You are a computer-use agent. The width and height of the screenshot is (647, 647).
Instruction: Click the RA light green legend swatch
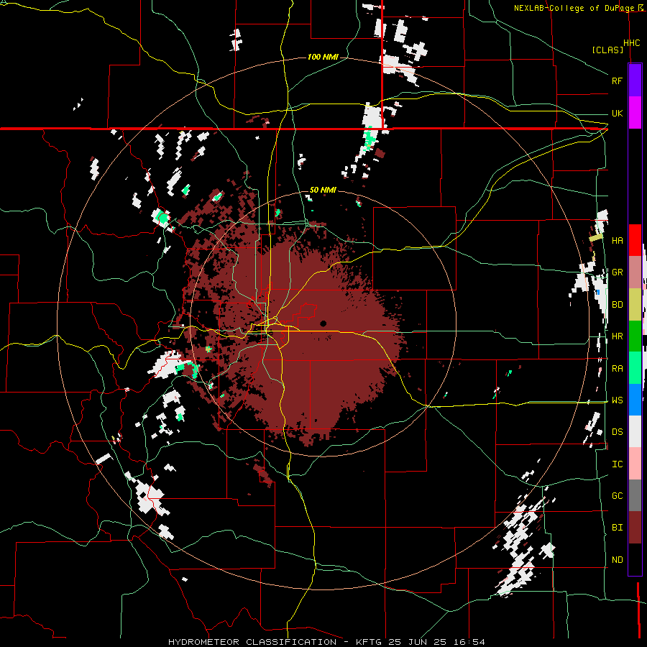(635, 367)
